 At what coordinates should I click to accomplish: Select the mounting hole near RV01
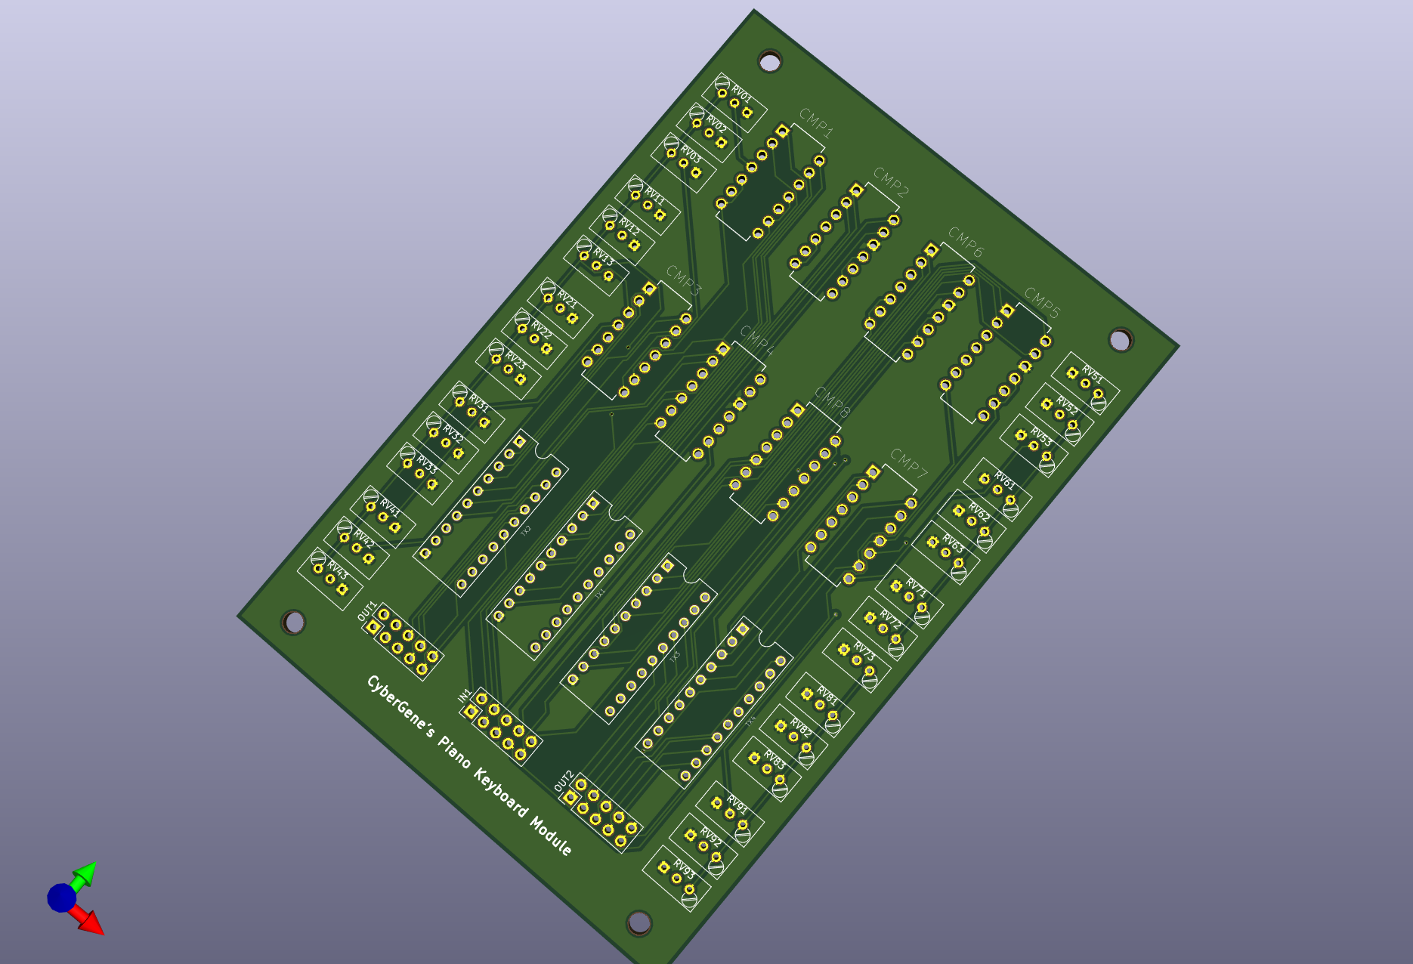[x=769, y=61]
